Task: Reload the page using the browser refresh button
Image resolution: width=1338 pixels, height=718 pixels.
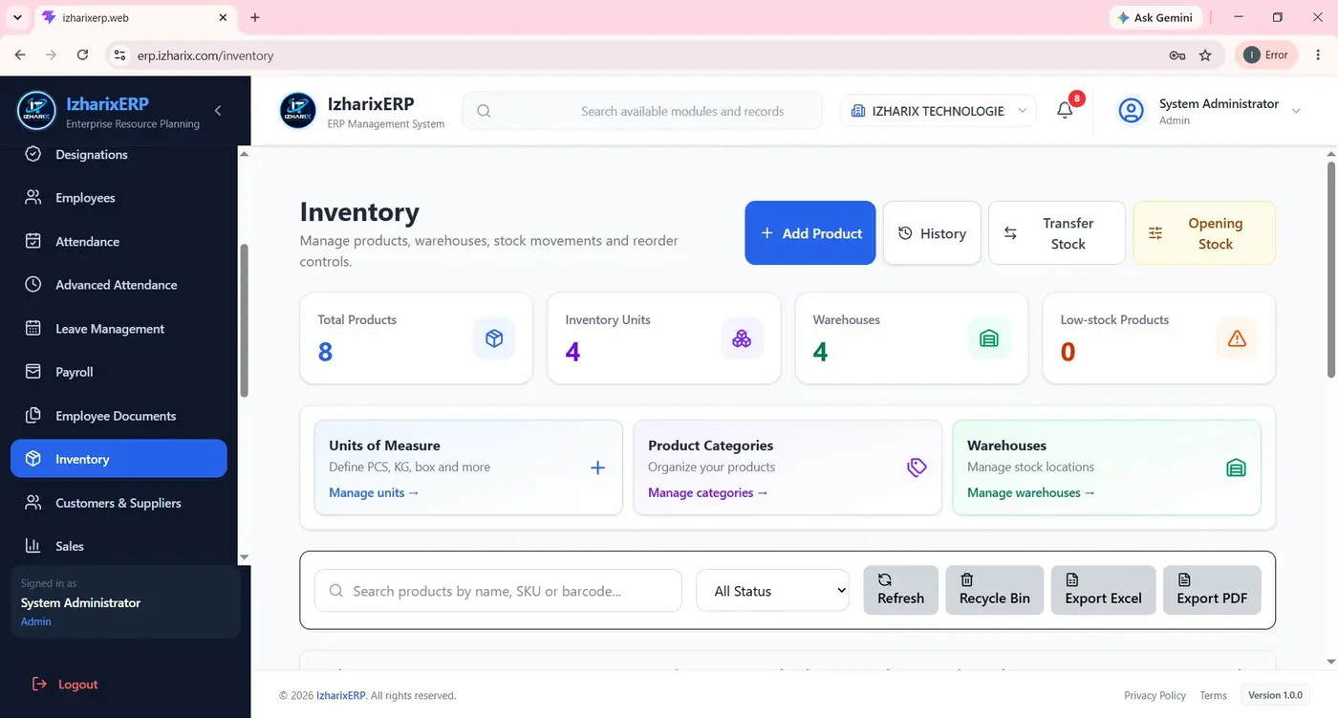Action: click(x=82, y=55)
